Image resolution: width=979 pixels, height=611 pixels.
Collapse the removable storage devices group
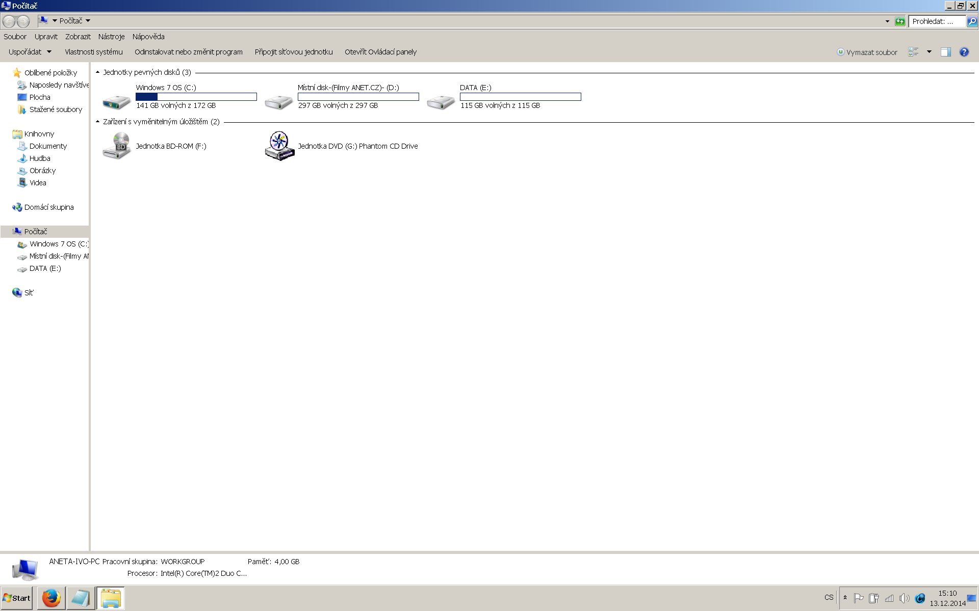click(97, 122)
